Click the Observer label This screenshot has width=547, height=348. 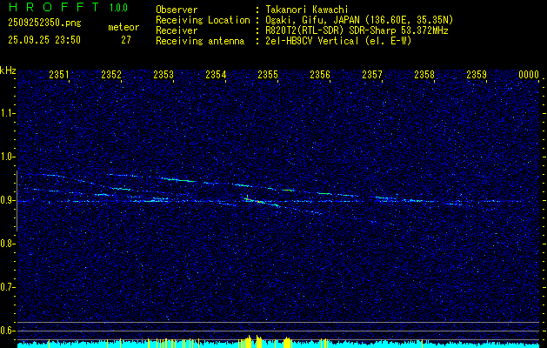tap(177, 10)
